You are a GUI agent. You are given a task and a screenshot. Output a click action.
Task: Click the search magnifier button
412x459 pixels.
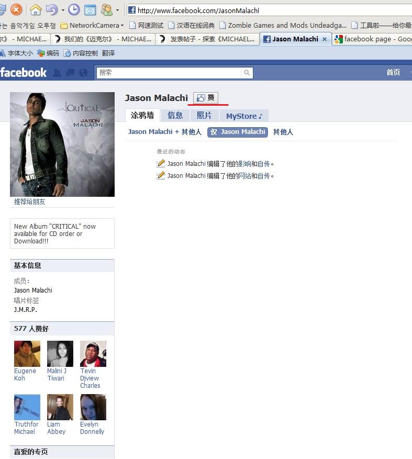coord(247,73)
